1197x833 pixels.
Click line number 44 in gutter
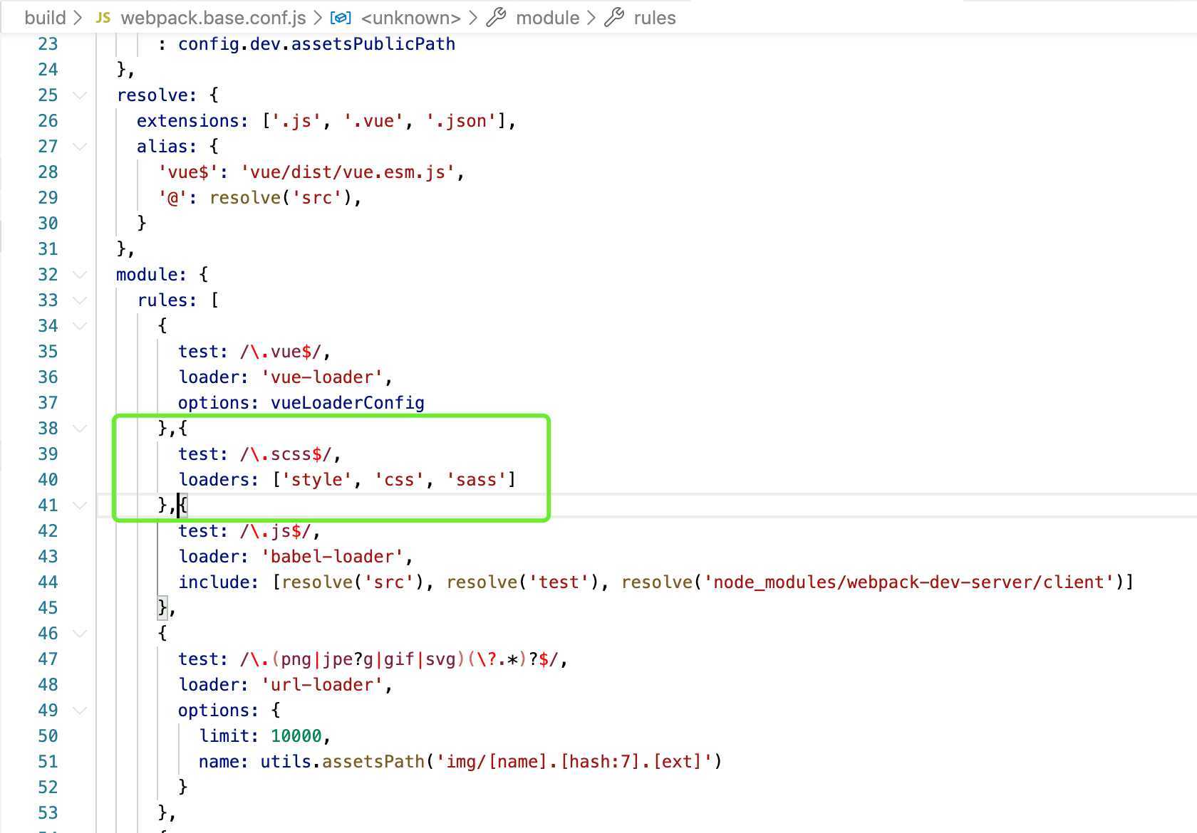click(x=48, y=582)
